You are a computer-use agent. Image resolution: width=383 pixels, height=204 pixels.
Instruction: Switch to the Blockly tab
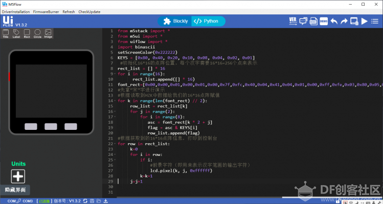tap(175, 21)
